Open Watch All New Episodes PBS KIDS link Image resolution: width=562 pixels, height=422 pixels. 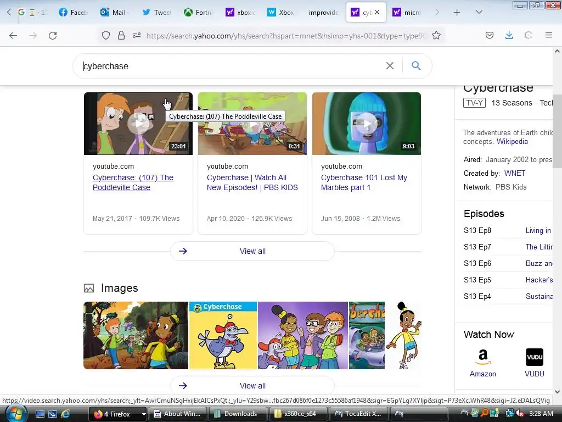pyautogui.click(x=252, y=182)
